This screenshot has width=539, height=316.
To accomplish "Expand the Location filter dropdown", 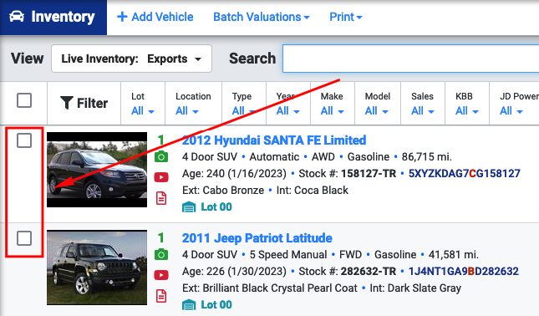I will (x=187, y=111).
